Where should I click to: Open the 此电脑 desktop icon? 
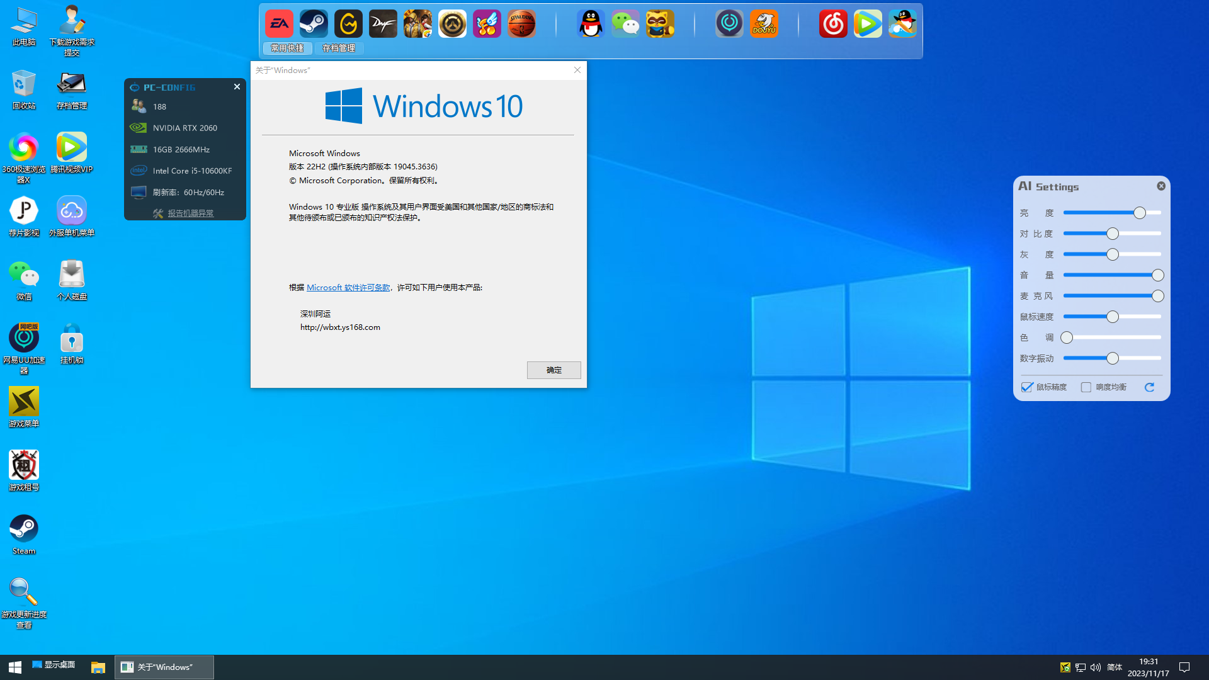click(24, 26)
